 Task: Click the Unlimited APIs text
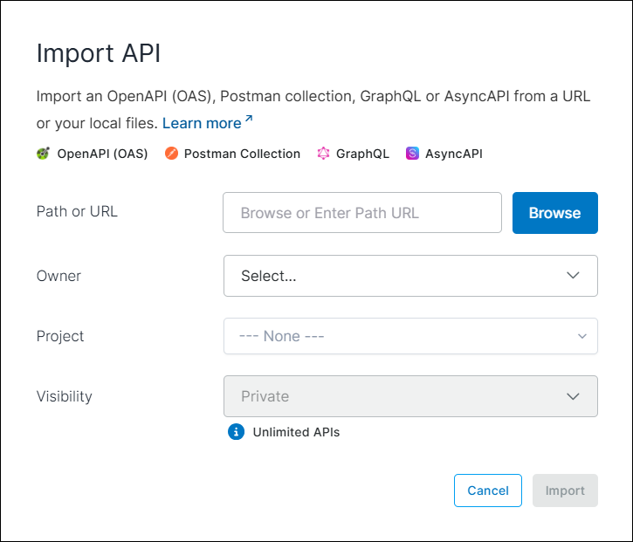click(x=296, y=432)
